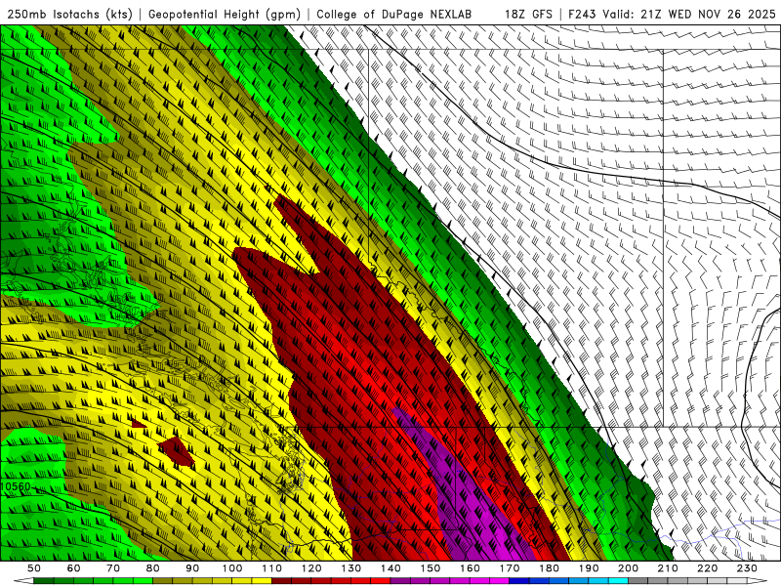
Task: Click the '110' value on the color scale
Action: [271, 568]
